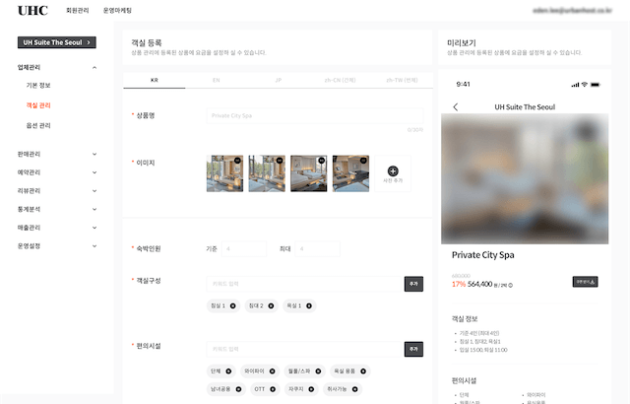Remove the 침실 1 tag
This screenshot has height=404, width=630.
(x=232, y=305)
